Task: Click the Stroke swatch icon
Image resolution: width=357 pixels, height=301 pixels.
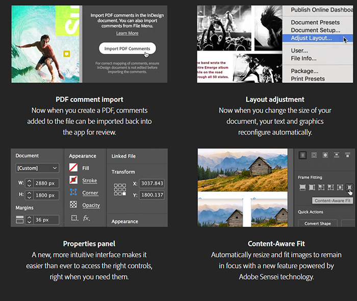Action: pos(73,180)
